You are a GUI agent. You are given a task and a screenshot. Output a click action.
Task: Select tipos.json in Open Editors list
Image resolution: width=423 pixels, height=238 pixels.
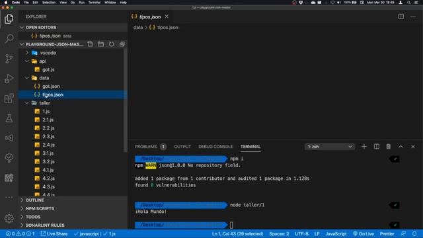[x=50, y=36]
